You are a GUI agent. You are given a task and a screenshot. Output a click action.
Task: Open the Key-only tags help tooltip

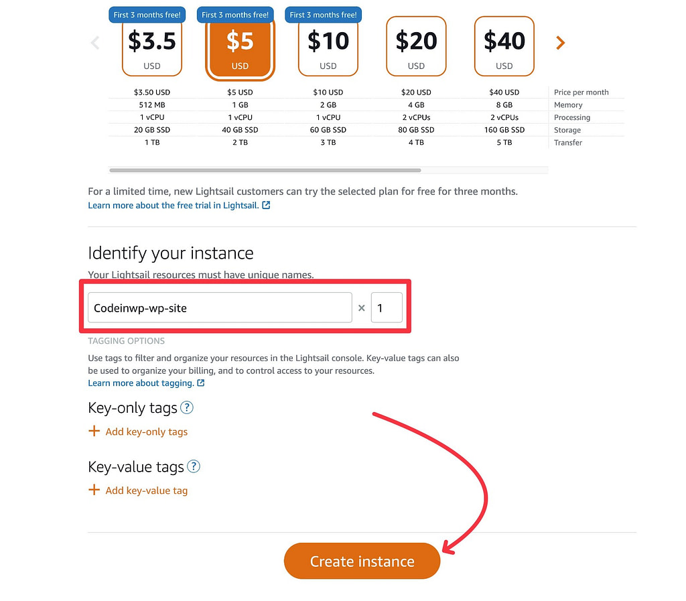pos(187,407)
